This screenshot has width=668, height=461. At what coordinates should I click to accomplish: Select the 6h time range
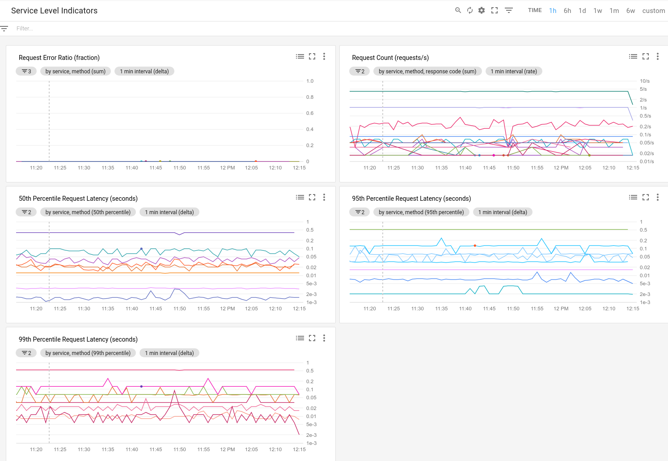(x=567, y=11)
